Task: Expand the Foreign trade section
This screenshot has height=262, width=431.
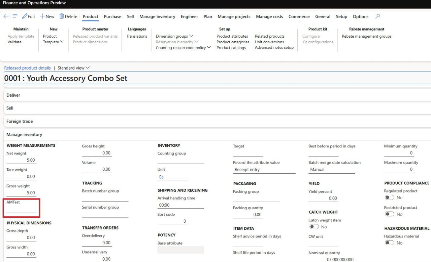Action: (x=19, y=121)
